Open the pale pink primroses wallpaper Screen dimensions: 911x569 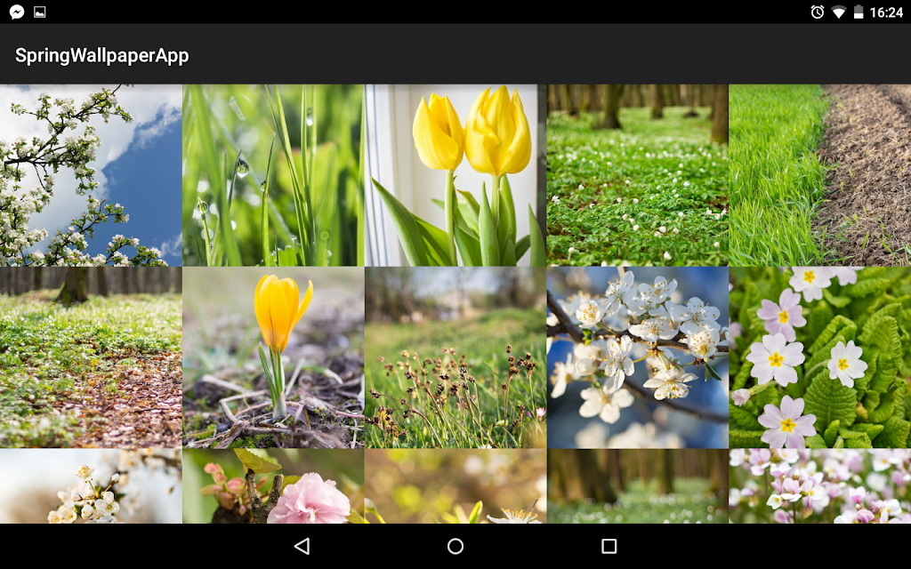click(x=819, y=357)
